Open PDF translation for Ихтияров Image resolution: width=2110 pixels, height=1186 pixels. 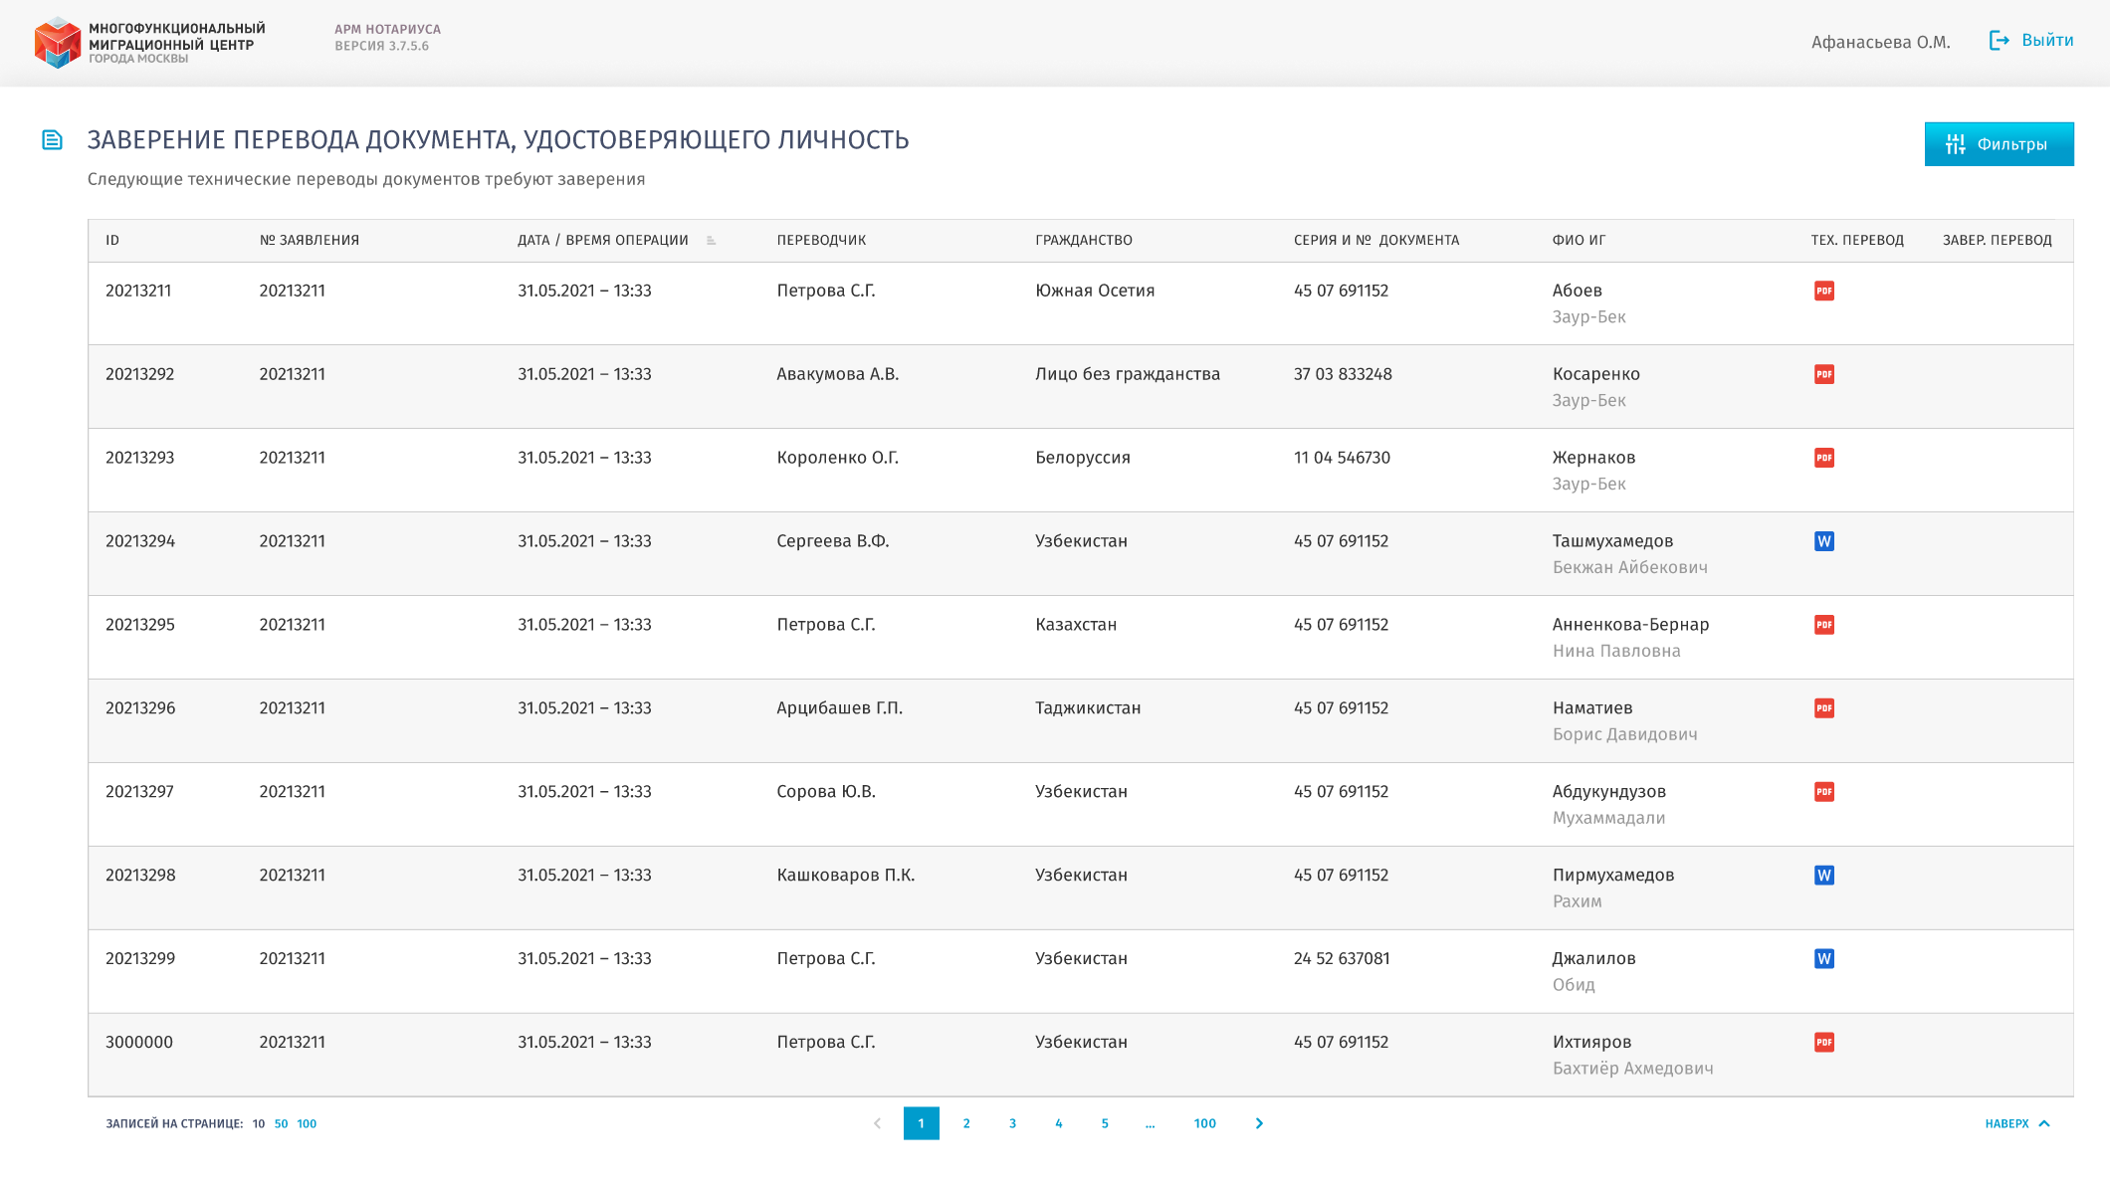tap(1823, 1042)
